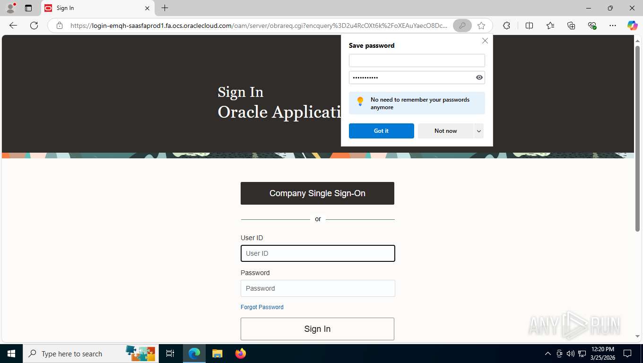Focus the User ID input field
The image size is (643, 363).
(318, 253)
